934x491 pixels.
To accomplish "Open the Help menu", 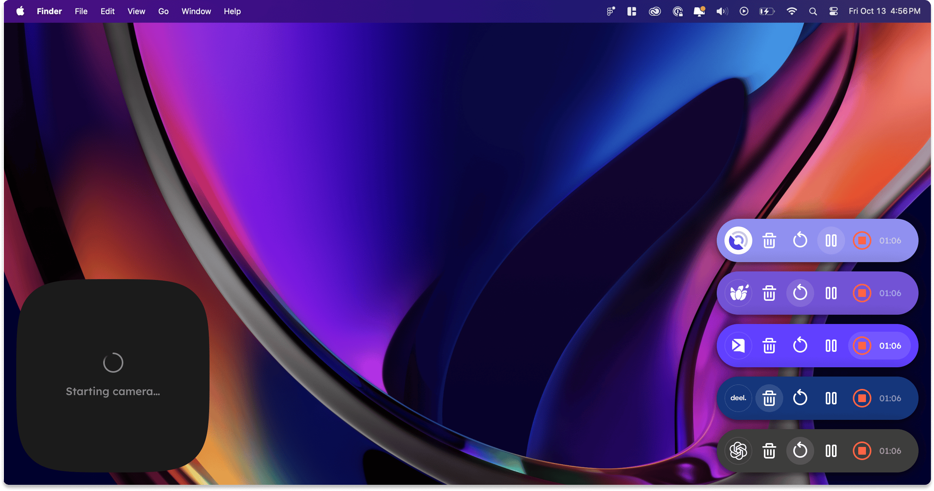I will [232, 11].
